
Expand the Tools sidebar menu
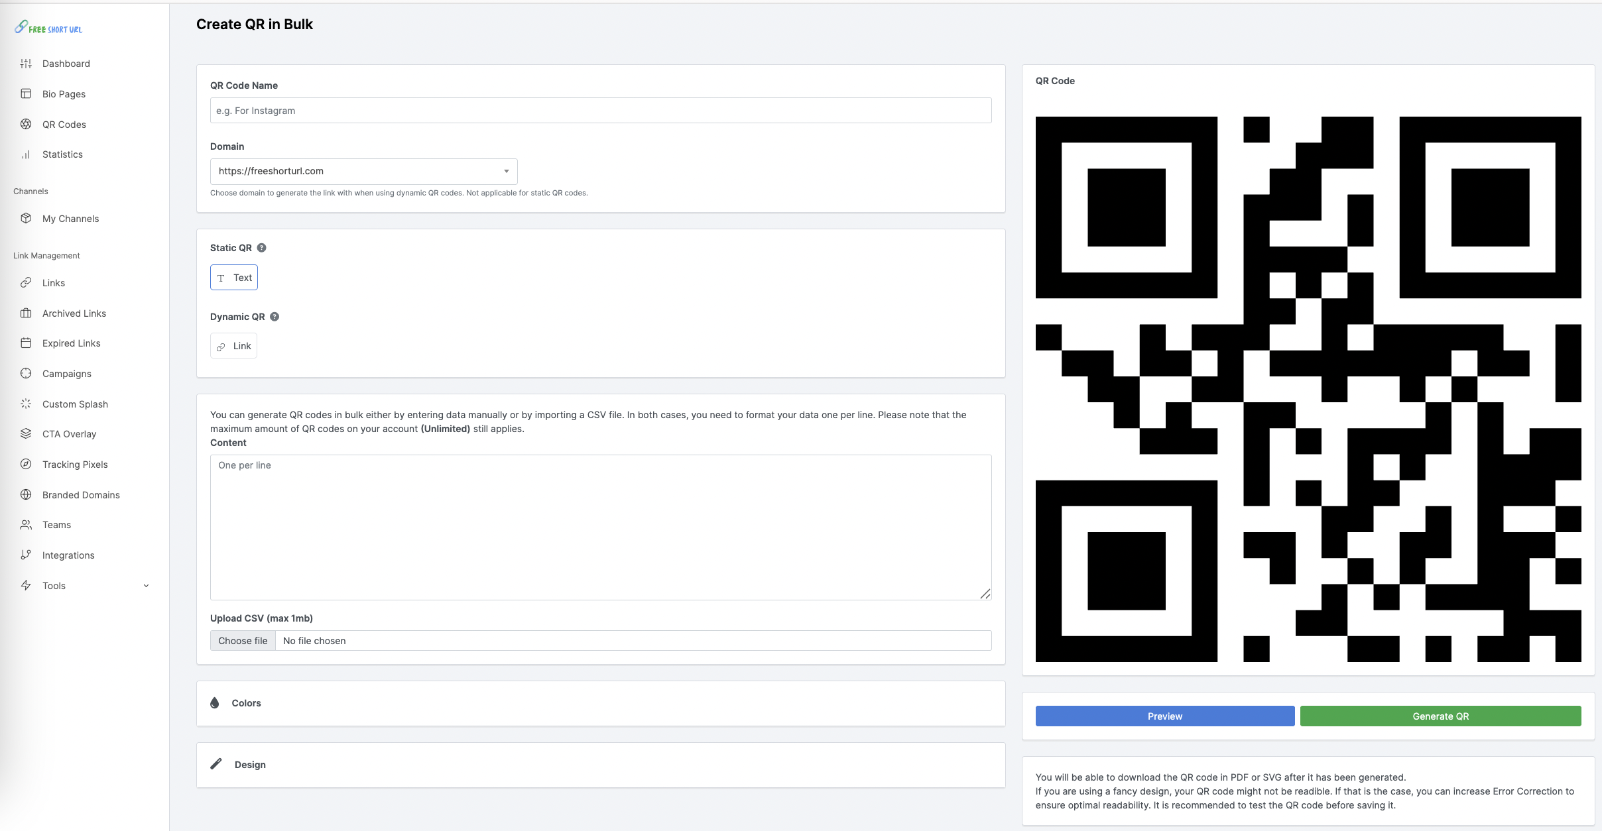click(54, 585)
